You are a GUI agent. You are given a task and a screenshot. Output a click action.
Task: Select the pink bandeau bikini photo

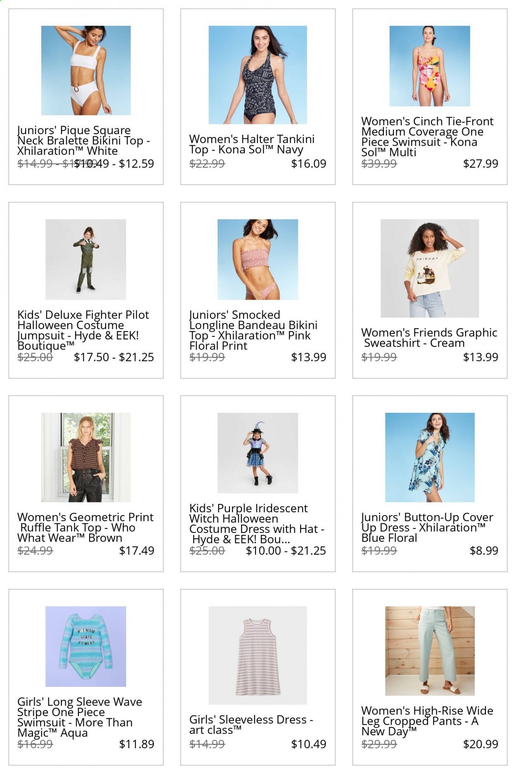click(258, 259)
